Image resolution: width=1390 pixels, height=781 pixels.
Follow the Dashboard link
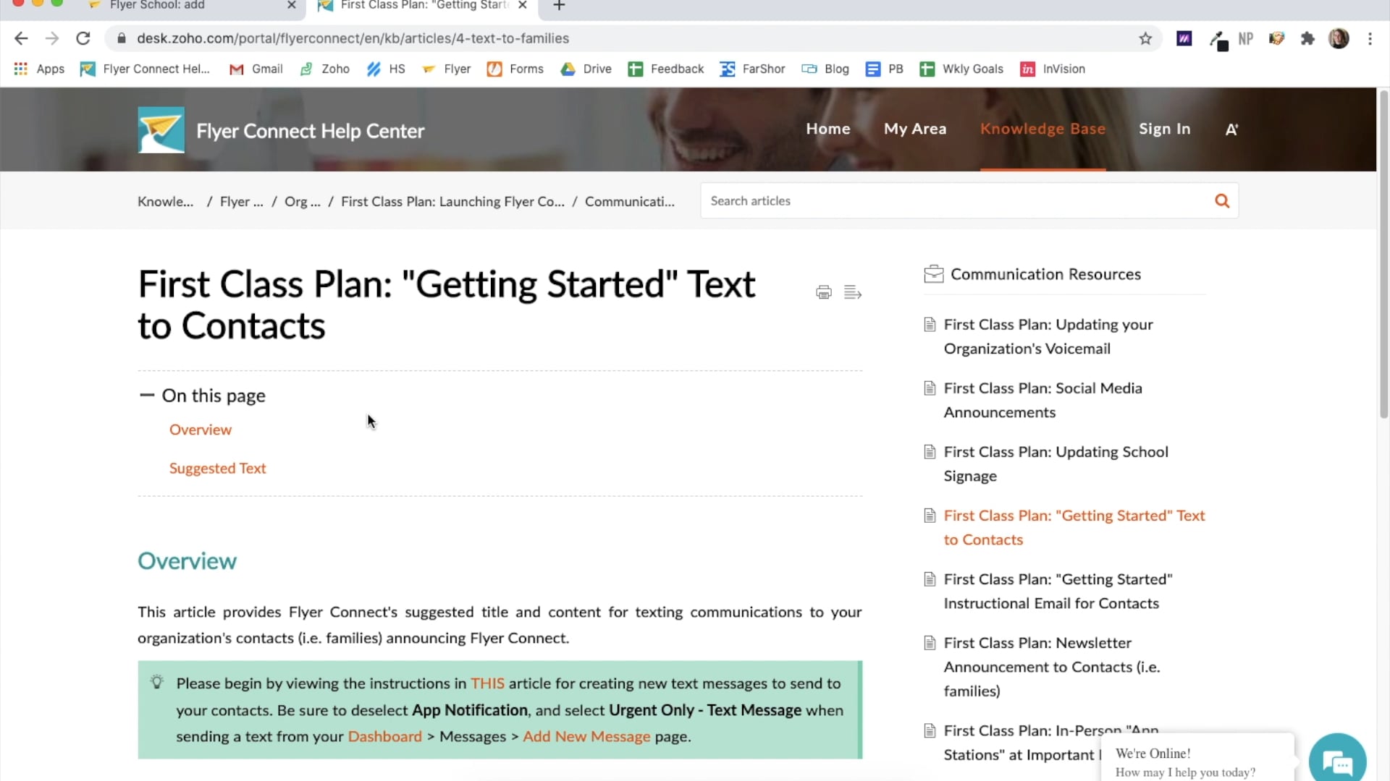point(384,736)
